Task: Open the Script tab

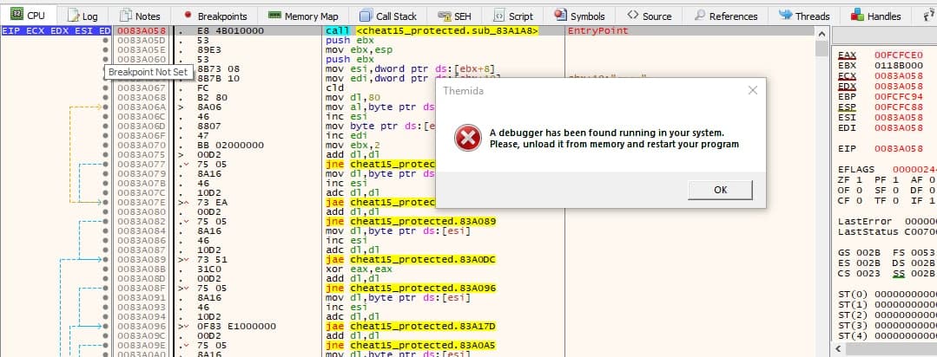Action: 513,16
